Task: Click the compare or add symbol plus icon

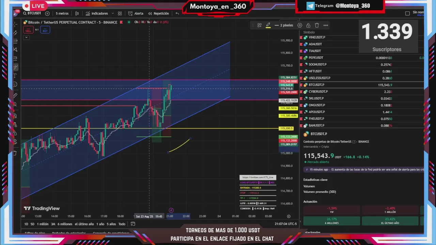Action: coord(47,13)
